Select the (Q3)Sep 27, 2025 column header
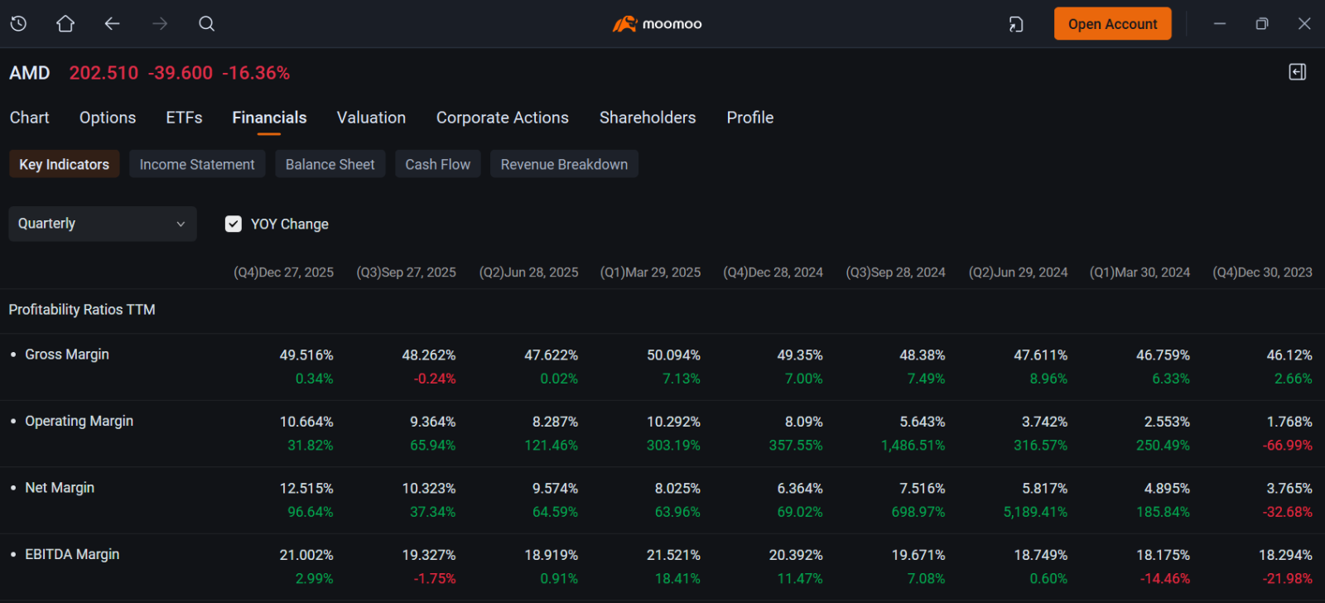 [406, 273]
